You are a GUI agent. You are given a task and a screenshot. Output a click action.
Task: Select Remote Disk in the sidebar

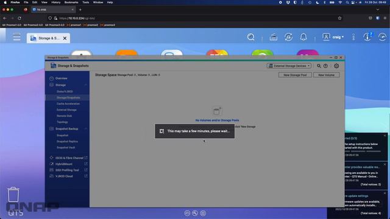click(x=64, y=116)
